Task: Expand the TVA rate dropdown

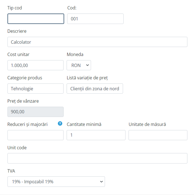Action: (x=56, y=182)
